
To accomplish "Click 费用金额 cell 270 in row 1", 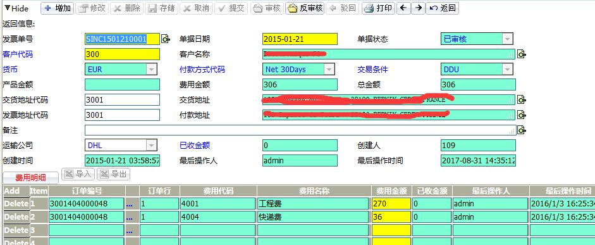I will pos(391,204).
